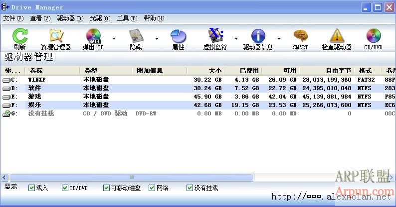Click the 弹出 CD eject icon

(93, 36)
